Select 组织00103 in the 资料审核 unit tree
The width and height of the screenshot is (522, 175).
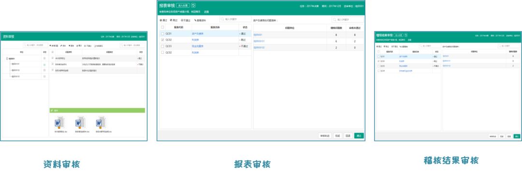click(15, 76)
